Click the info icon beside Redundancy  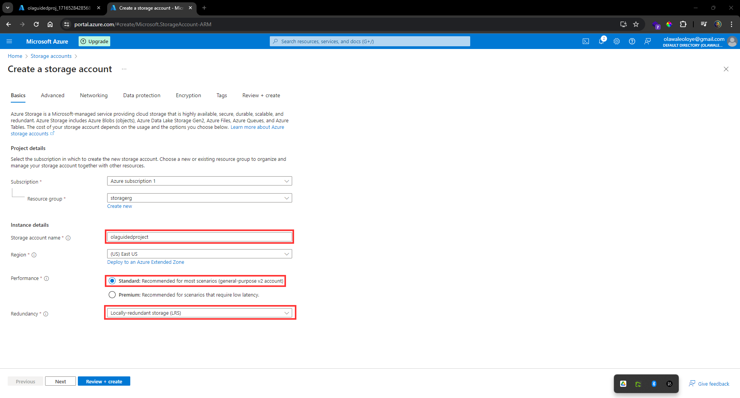coord(46,314)
